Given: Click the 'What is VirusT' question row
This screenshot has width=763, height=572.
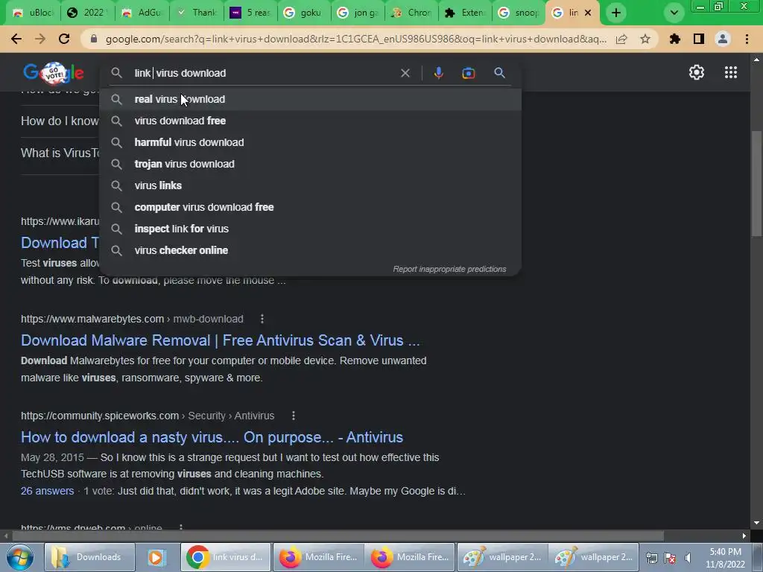Looking at the screenshot, I should pos(60,153).
